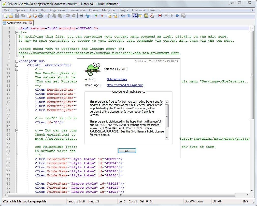Open the Синтаксисы menu
257x206 pixels.
pos(77,10)
